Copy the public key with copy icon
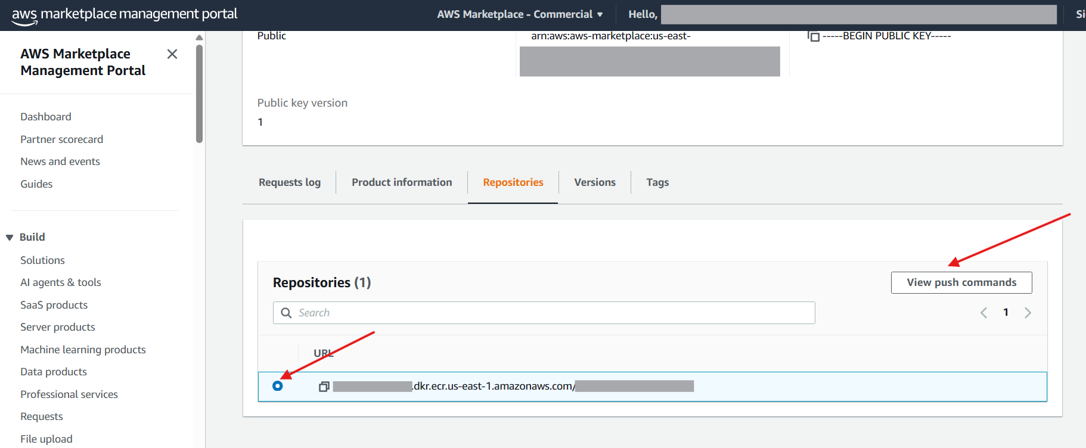The image size is (1086, 448). click(x=814, y=36)
